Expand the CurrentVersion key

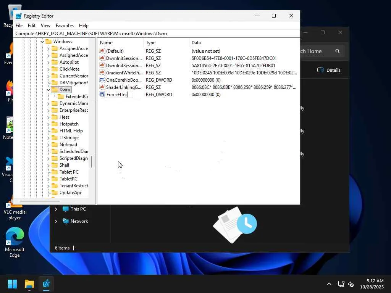point(48,76)
